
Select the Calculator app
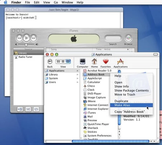[x=92, y=82]
